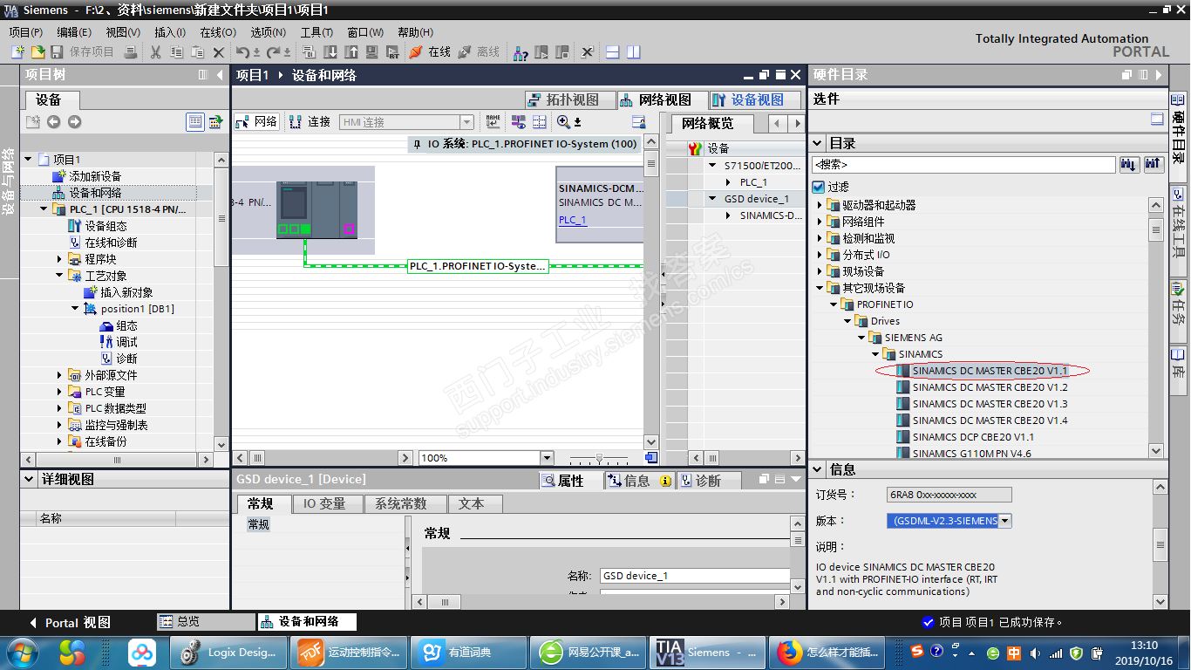Open the zoom percentage dropdown
This screenshot has height=670, width=1191.
click(547, 458)
